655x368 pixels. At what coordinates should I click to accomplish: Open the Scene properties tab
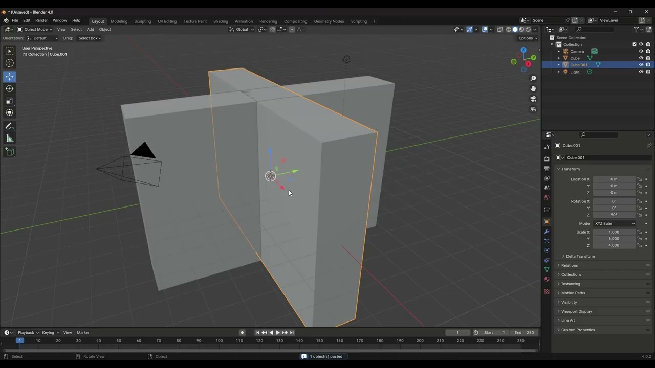coord(547,188)
